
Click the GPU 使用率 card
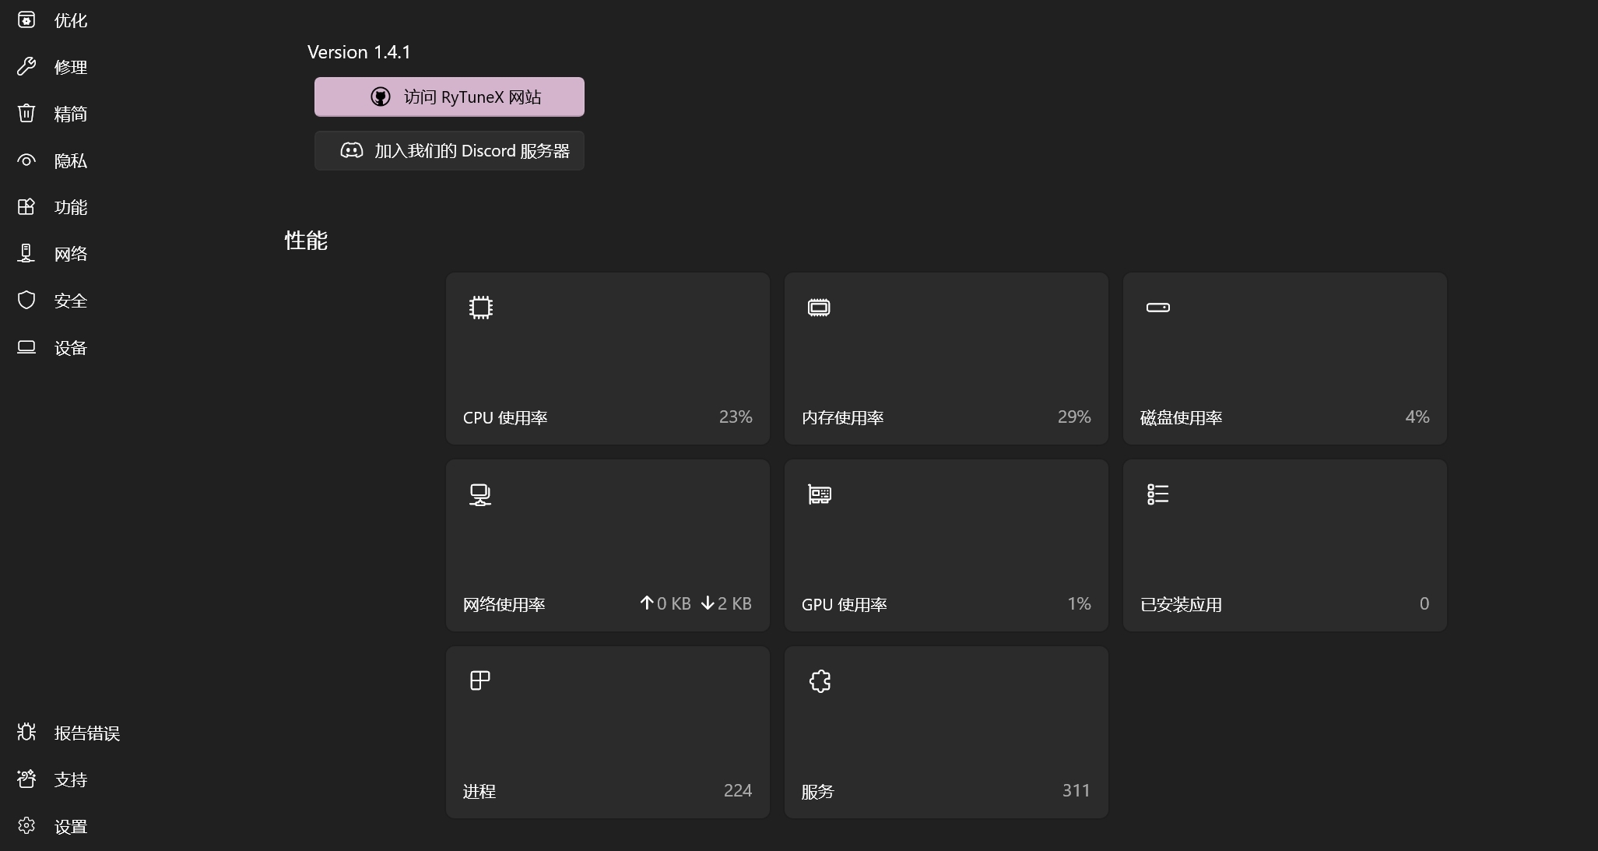point(945,545)
